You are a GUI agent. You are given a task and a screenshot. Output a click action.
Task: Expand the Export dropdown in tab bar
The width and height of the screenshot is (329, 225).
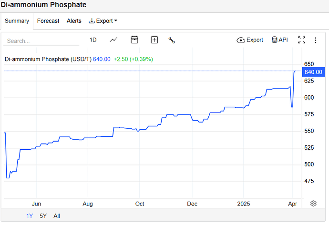pos(103,21)
